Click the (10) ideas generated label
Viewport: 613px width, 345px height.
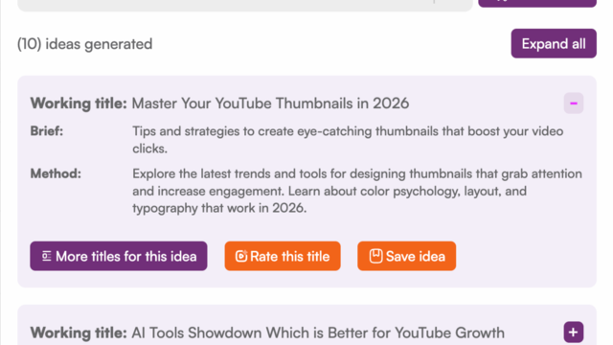coord(85,44)
